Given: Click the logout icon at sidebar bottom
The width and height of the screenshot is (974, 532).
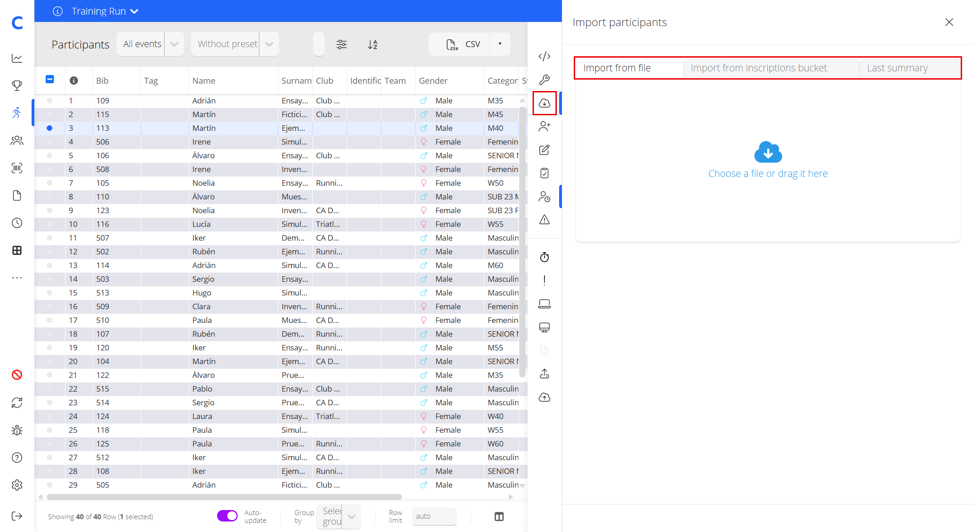Looking at the screenshot, I should pos(17,516).
